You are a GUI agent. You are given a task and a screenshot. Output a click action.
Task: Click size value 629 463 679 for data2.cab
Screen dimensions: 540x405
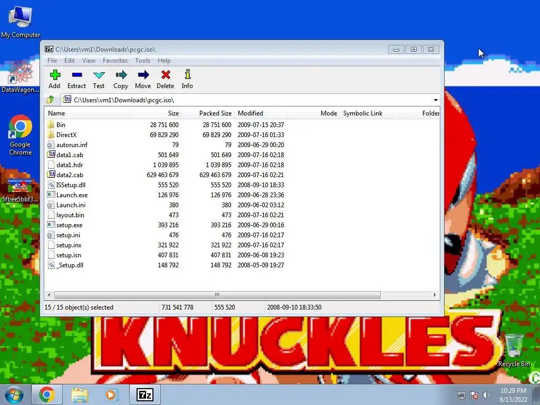162,175
